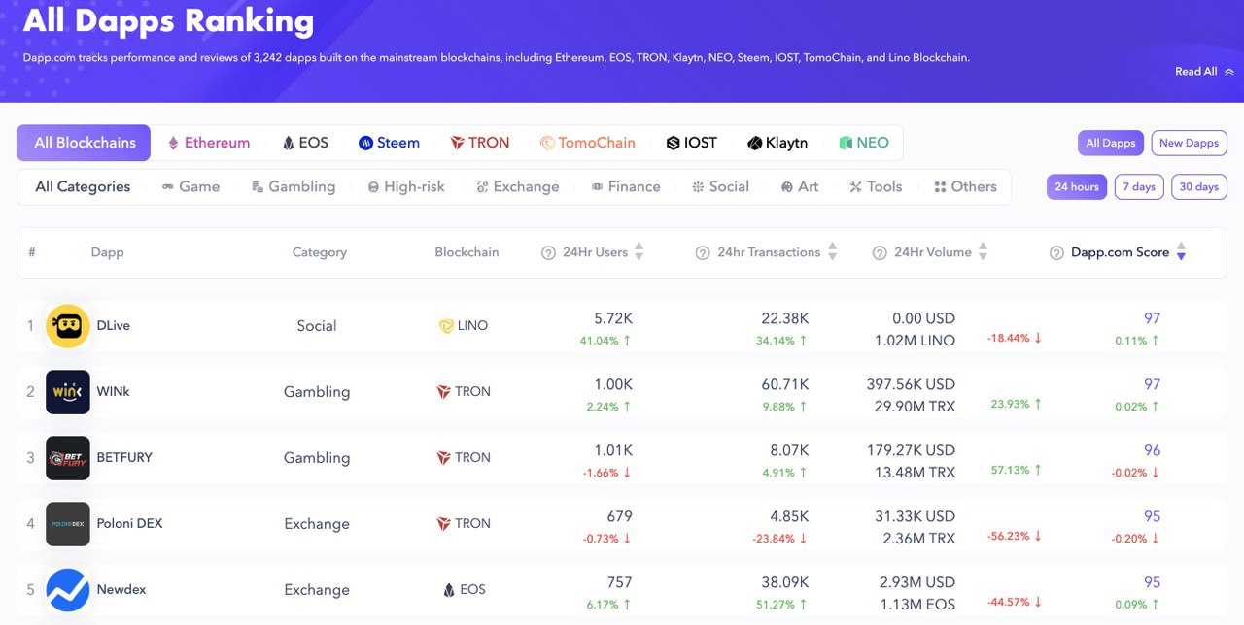
Task: Click the 60.71K transactions value for WINk
Action: (x=785, y=384)
